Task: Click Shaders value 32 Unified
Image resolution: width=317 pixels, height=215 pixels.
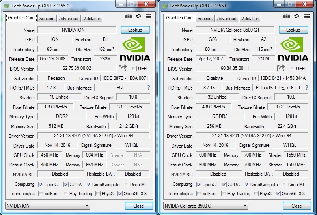Action: pyautogui.click(x=217, y=97)
